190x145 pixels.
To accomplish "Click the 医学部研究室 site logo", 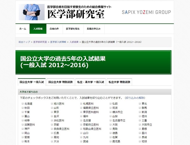I will tap(76, 14).
